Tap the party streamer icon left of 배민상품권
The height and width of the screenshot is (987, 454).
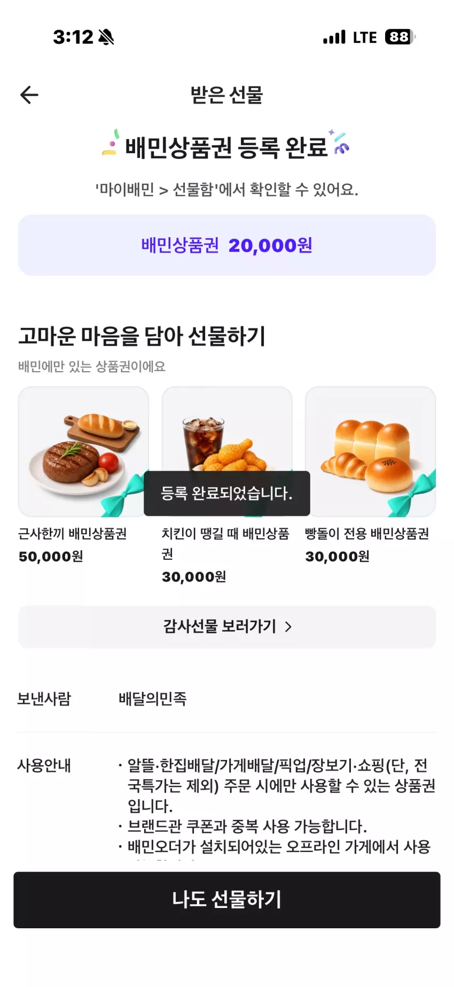click(111, 143)
